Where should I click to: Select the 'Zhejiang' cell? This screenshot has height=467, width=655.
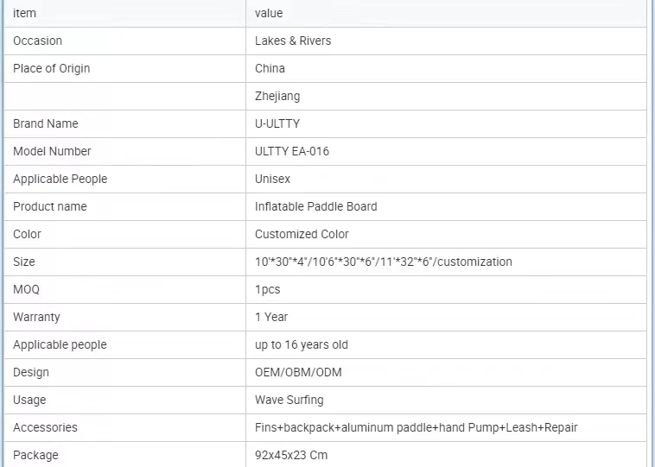click(277, 96)
